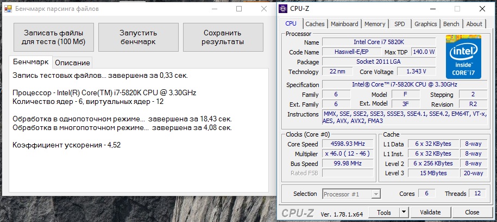Image resolution: width=497 pixels, height=222 pixels.
Task: Click Сохранить результаты button
Action: 223,37
